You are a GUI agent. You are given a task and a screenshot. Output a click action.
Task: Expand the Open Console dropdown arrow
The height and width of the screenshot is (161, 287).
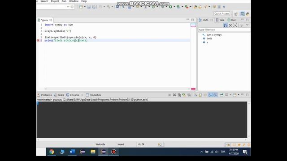(238, 95)
